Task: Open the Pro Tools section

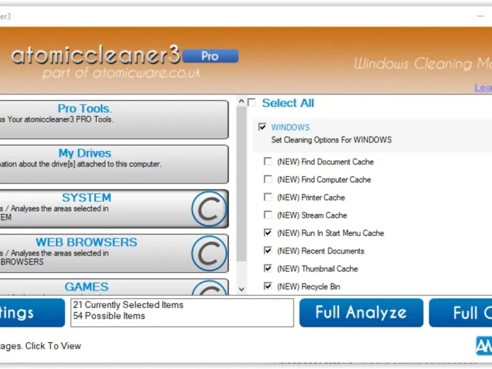Action: coord(114,119)
